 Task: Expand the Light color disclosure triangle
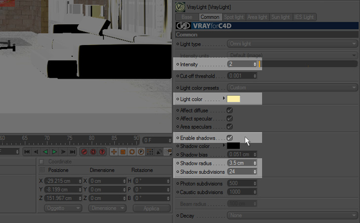pos(224,98)
